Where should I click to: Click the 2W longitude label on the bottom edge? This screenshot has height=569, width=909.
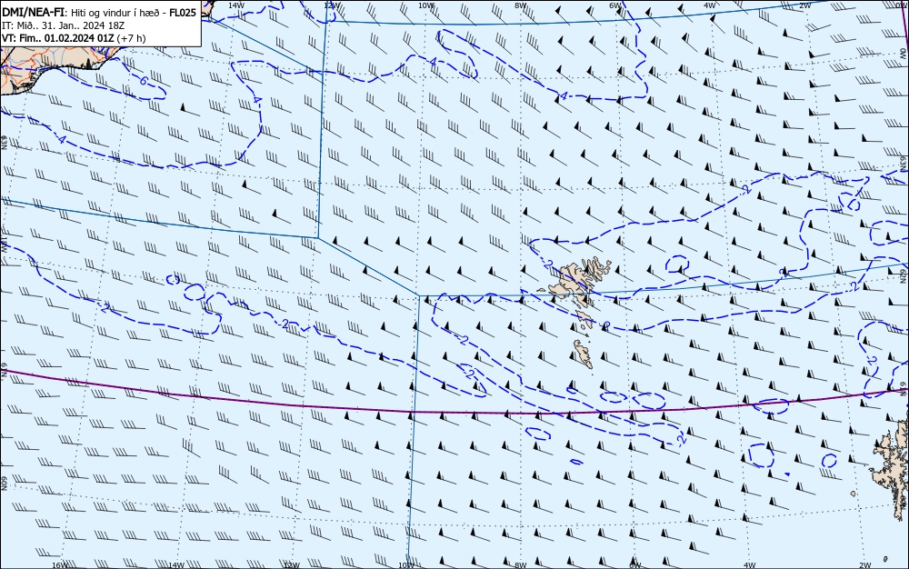(865, 565)
